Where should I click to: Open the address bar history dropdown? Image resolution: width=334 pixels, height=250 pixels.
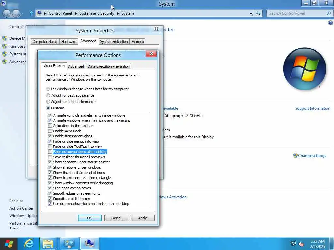pyautogui.click(x=251, y=14)
